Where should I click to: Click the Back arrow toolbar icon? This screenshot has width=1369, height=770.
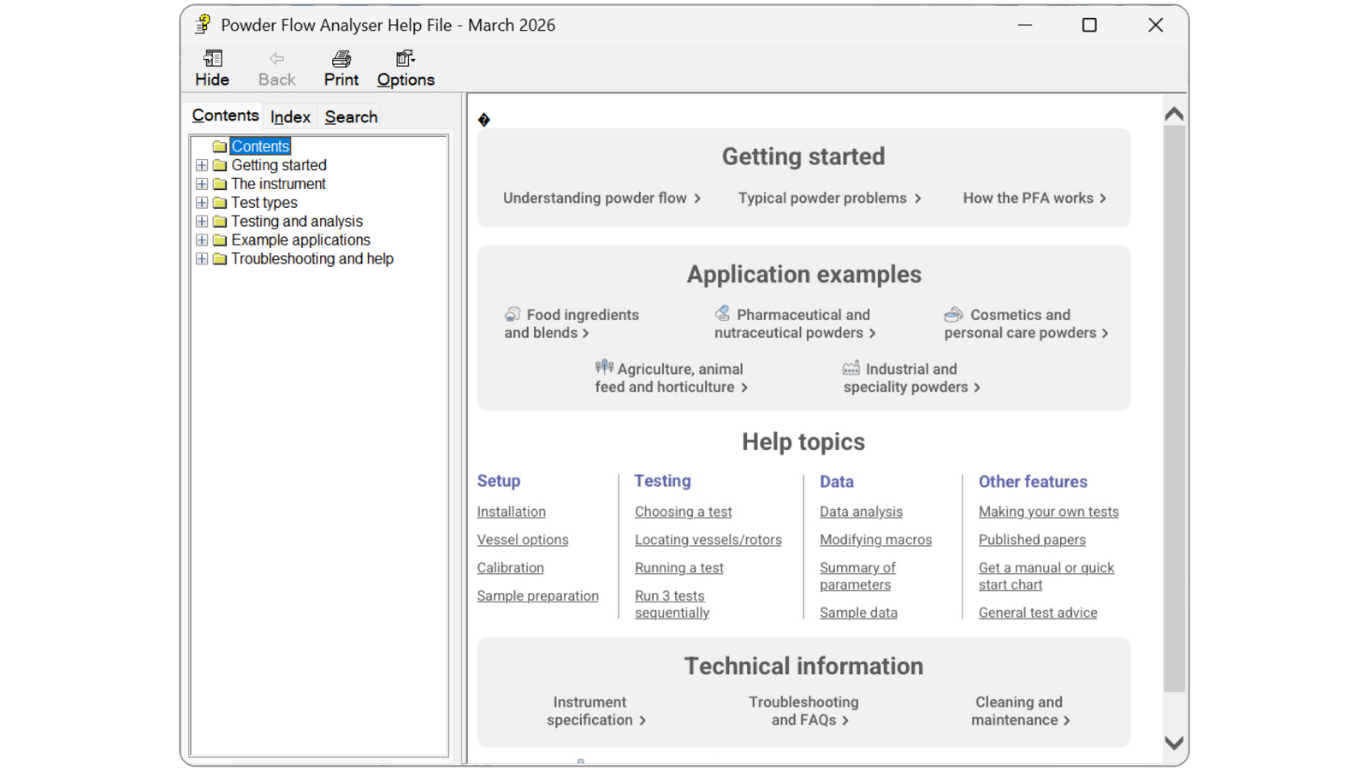pos(276,58)
